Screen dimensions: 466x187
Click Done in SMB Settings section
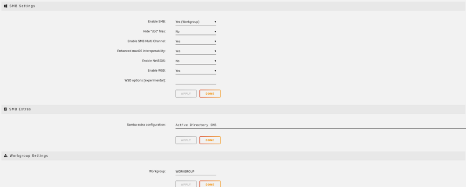pos(210,94)
